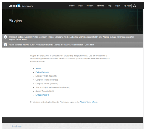
Task: Open the Blog navigation link
Action: [109, 6]
